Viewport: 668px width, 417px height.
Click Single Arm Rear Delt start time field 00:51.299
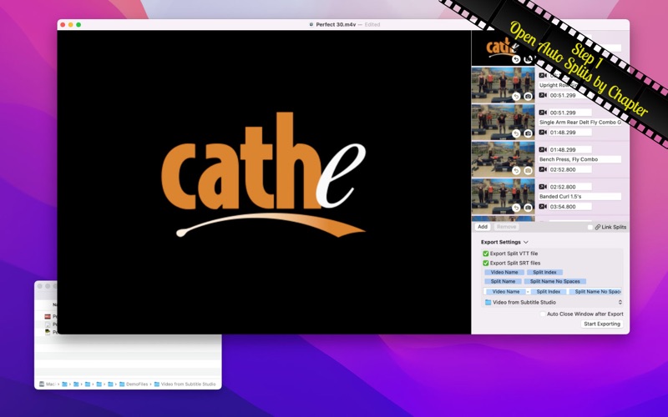[570, 113]
